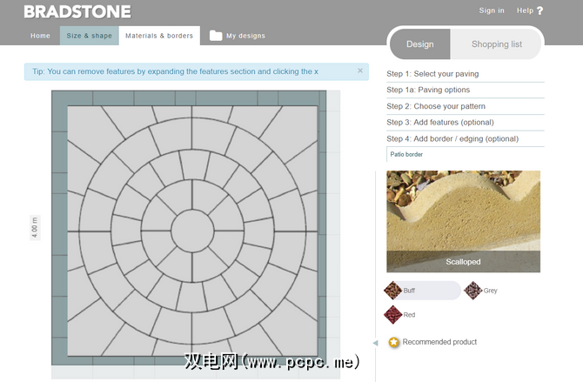Click the 4.00 m dimension label
Screen dimensions: 583x382
tap(35, 227)
